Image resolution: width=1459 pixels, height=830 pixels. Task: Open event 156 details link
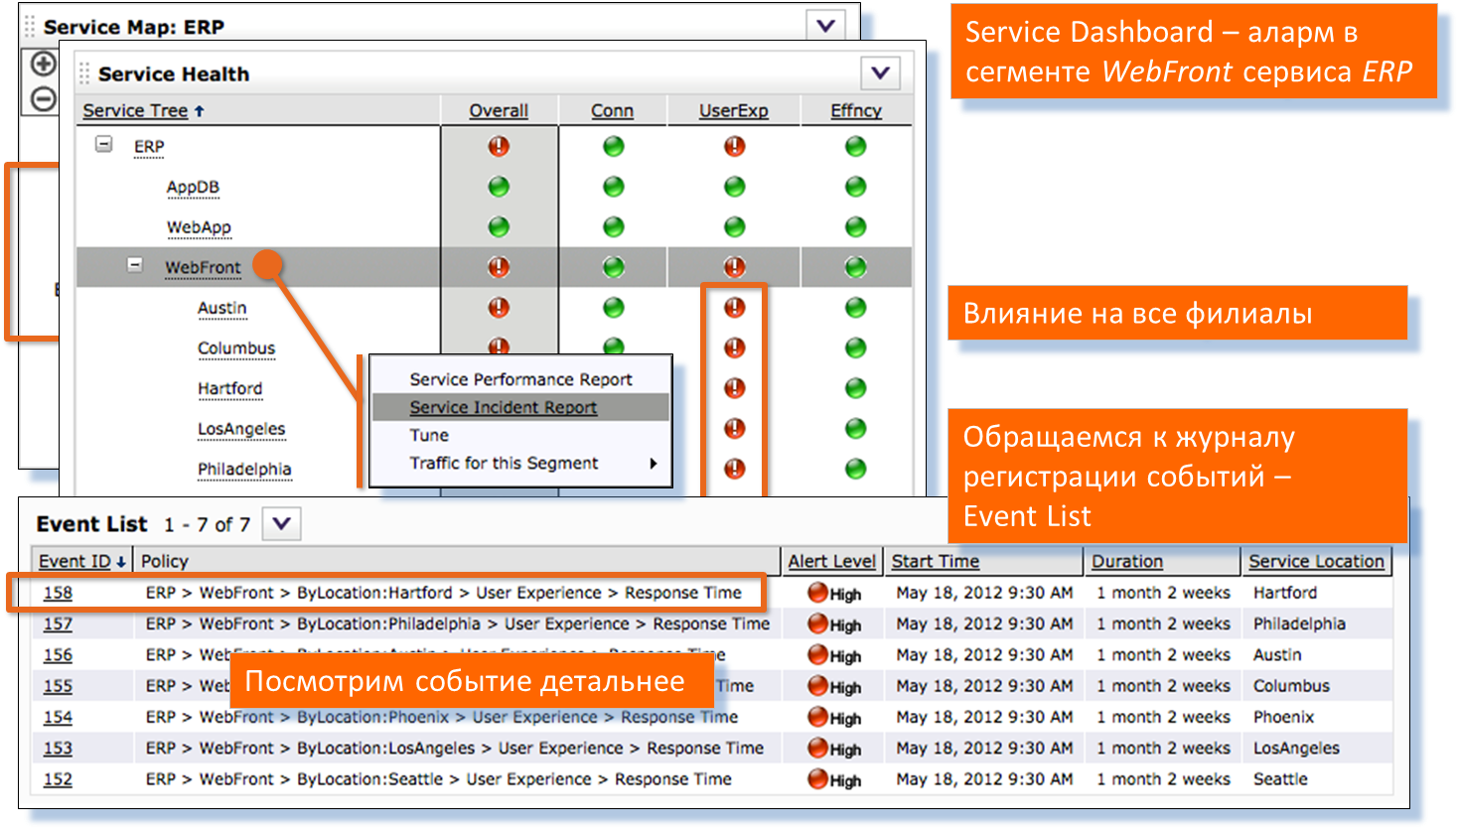58,655
